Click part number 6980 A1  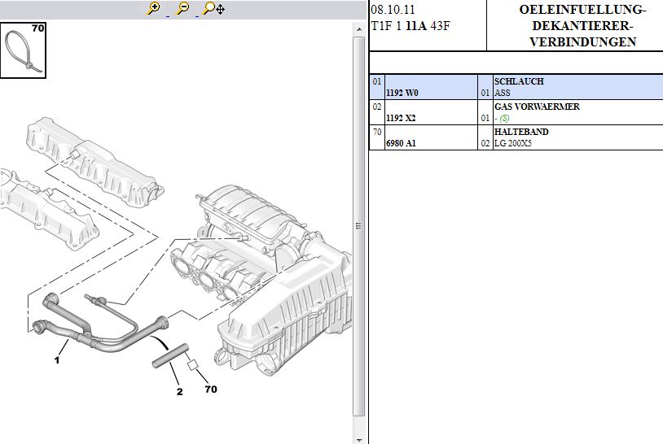(x=400, y=144)
